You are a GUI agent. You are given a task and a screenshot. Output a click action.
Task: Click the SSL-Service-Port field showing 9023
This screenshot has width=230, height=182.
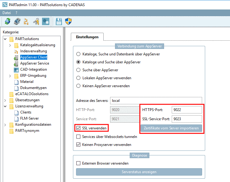(x=187, y=119)
